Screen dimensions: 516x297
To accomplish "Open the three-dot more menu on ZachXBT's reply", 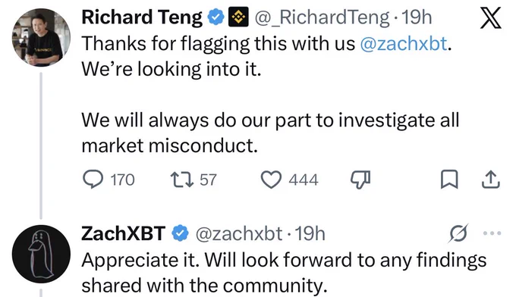I will [x=492, y=233].
